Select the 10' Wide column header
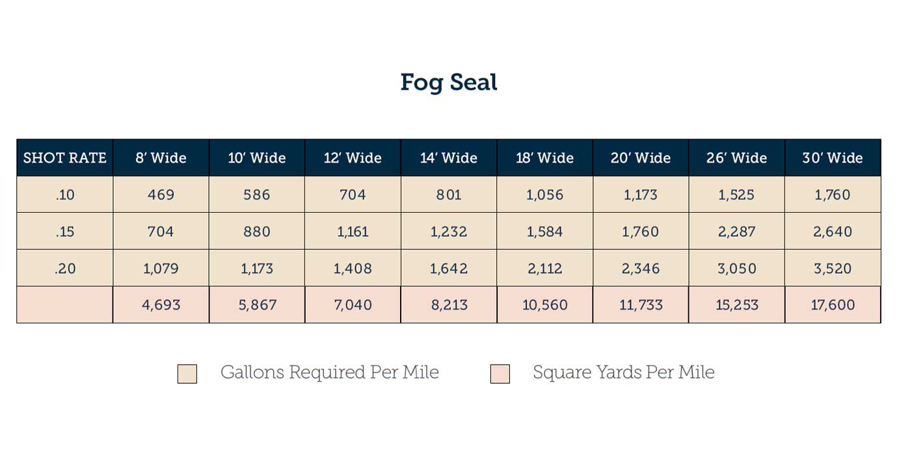 pyautogui.click(x=257, y=157)
